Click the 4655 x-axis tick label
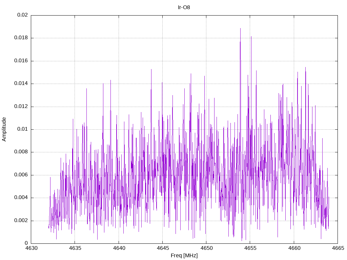The width and height of the screenshot is (347, 260). coord(250,248)
